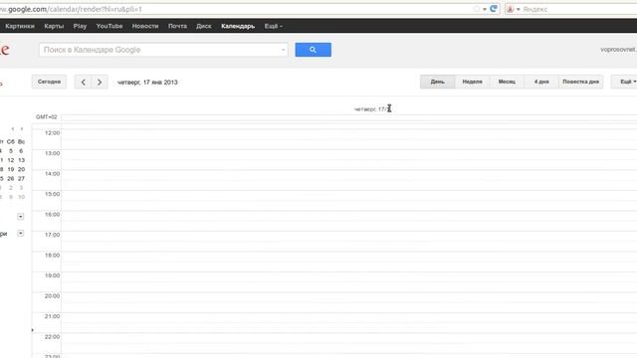Select day 26 in mini calendar
Screen dimensions: 637x358
click(x=11, y=179)
